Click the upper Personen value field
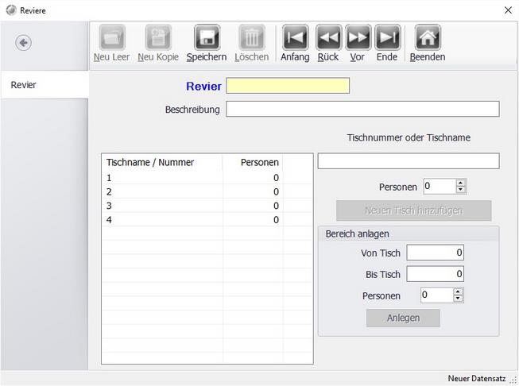 pos(440,186)
